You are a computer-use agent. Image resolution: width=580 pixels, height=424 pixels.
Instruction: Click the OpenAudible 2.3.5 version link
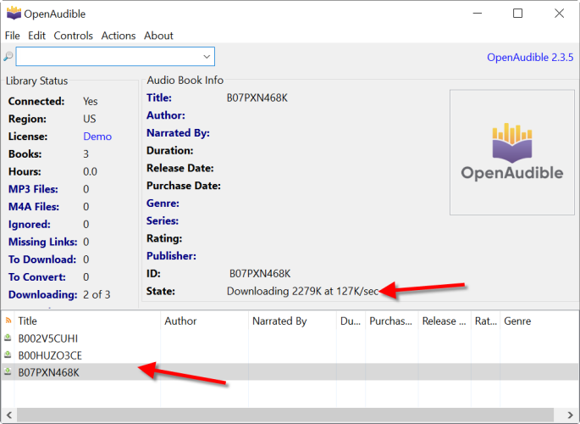tap(530, 58)
